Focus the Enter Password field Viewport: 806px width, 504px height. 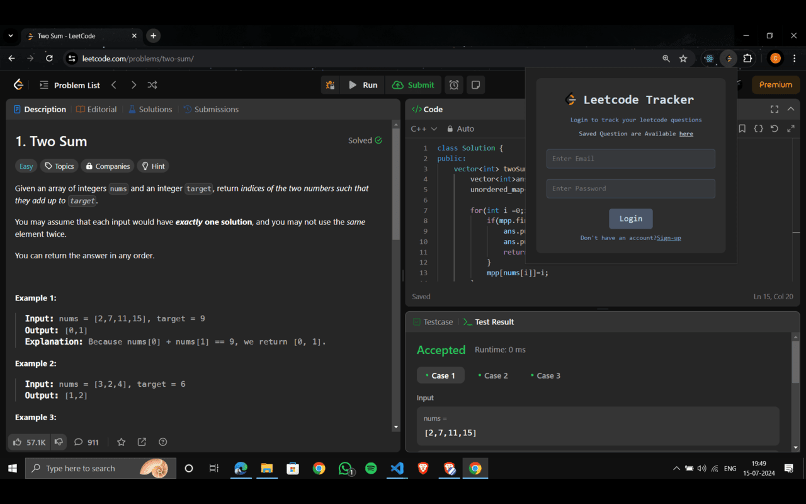click(630, 188)
